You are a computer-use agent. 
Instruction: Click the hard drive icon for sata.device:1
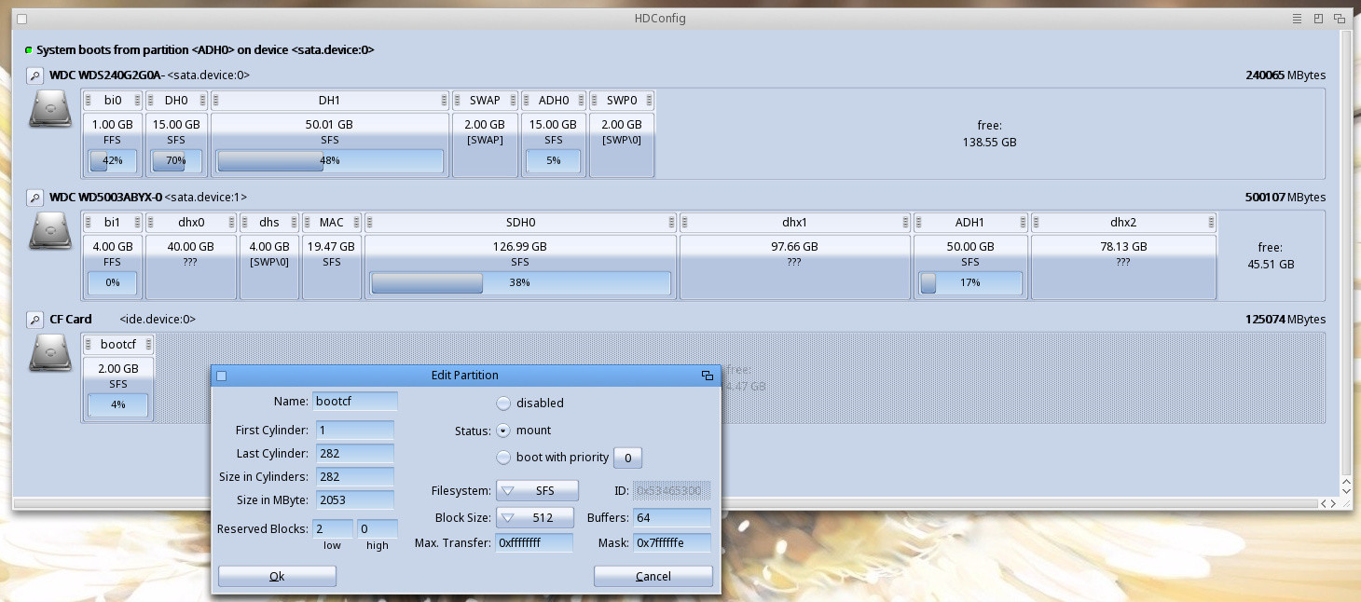(x=50, y=231)
